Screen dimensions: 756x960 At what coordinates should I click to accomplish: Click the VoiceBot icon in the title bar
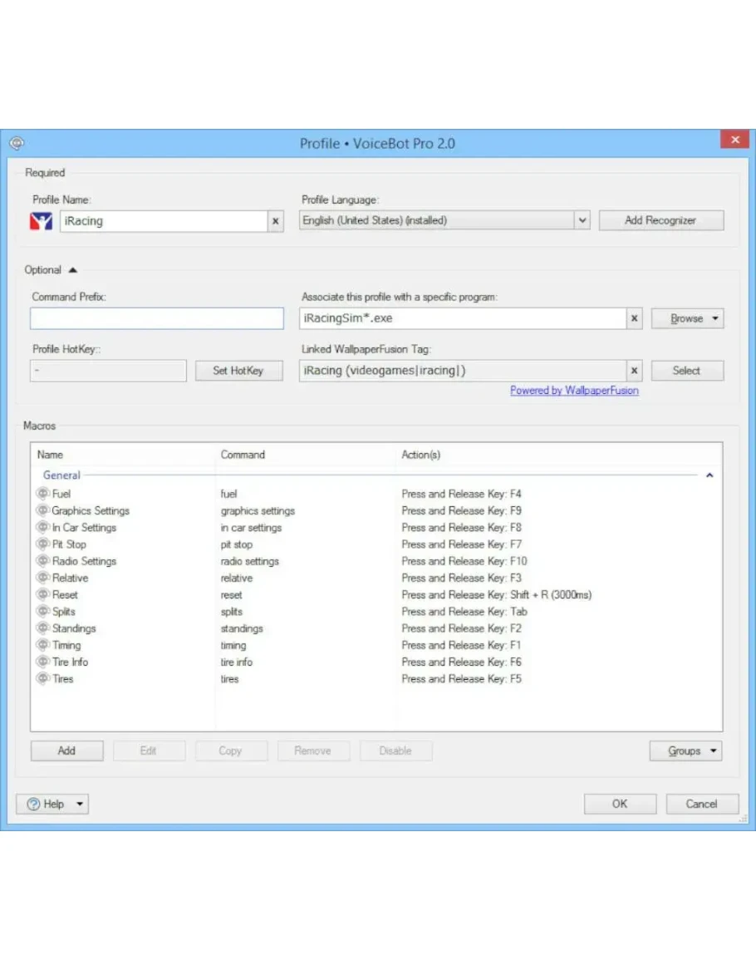[x=17, y=143]
